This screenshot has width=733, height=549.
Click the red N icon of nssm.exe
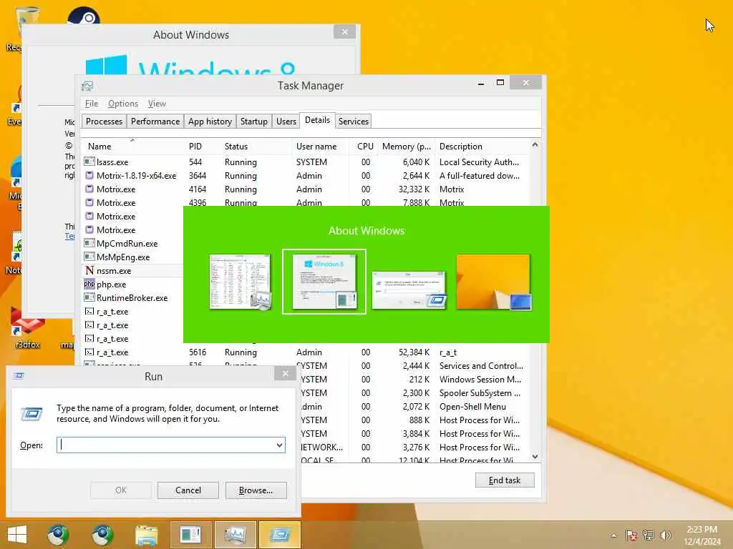(x=89, y=270)
